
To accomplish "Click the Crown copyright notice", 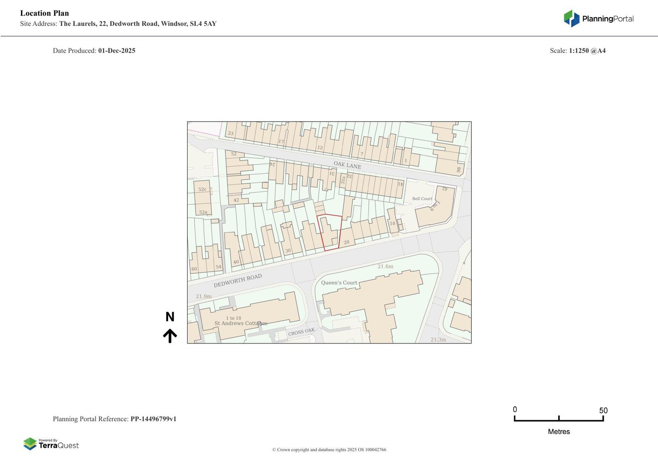I will (x=329, y=449).
